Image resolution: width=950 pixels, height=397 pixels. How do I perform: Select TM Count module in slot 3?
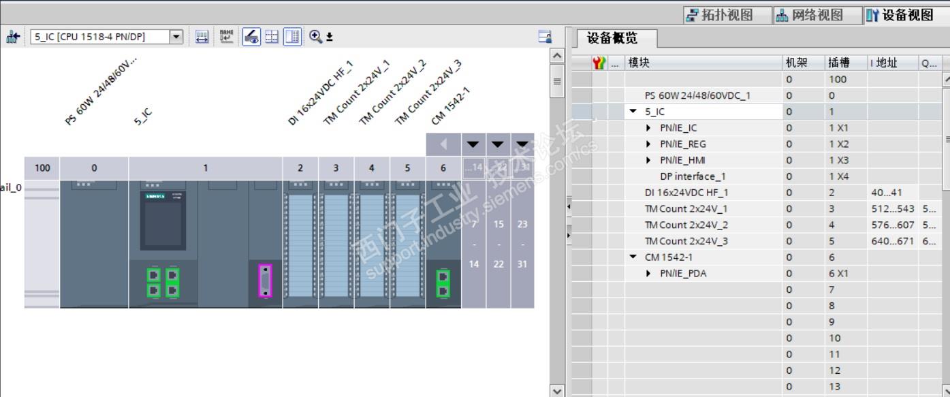(x=336, y=244)
